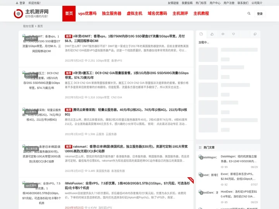The width and height of the screenshot is (279, 209).
Task: Open 我要投稿 link in top bar
Action: [x=187, y=3]
